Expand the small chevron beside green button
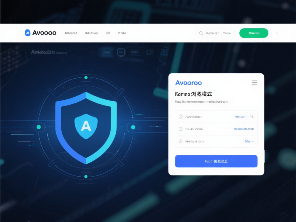This screenshot has height=222, width=296. coord(277,33)
